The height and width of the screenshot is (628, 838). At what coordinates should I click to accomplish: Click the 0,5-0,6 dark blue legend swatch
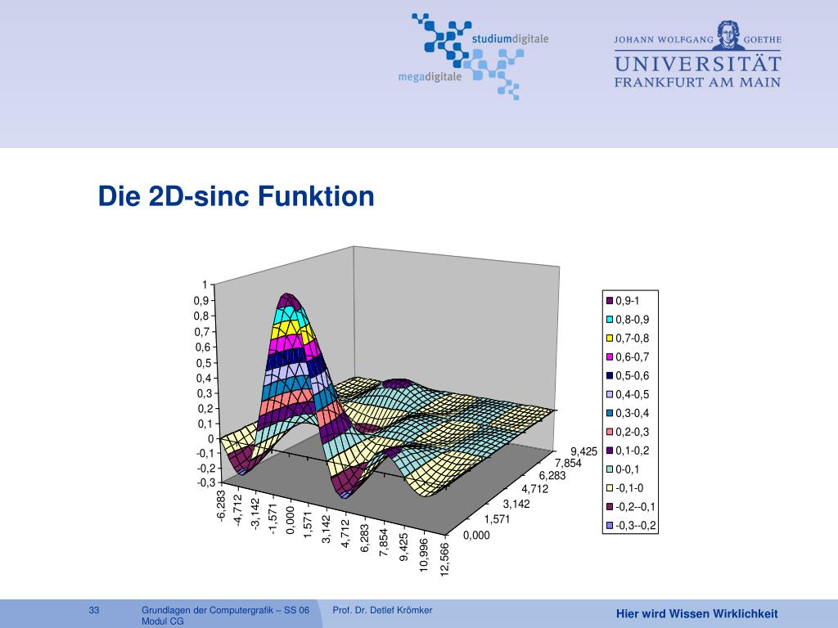[x=609, y=376]
